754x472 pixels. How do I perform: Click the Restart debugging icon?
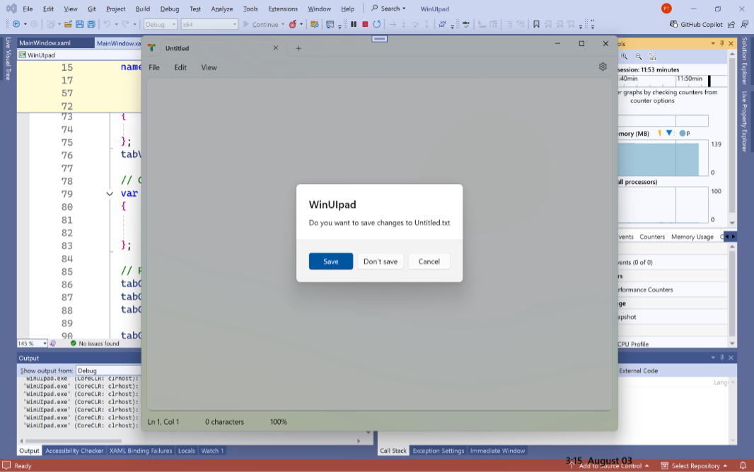(376, 24)
